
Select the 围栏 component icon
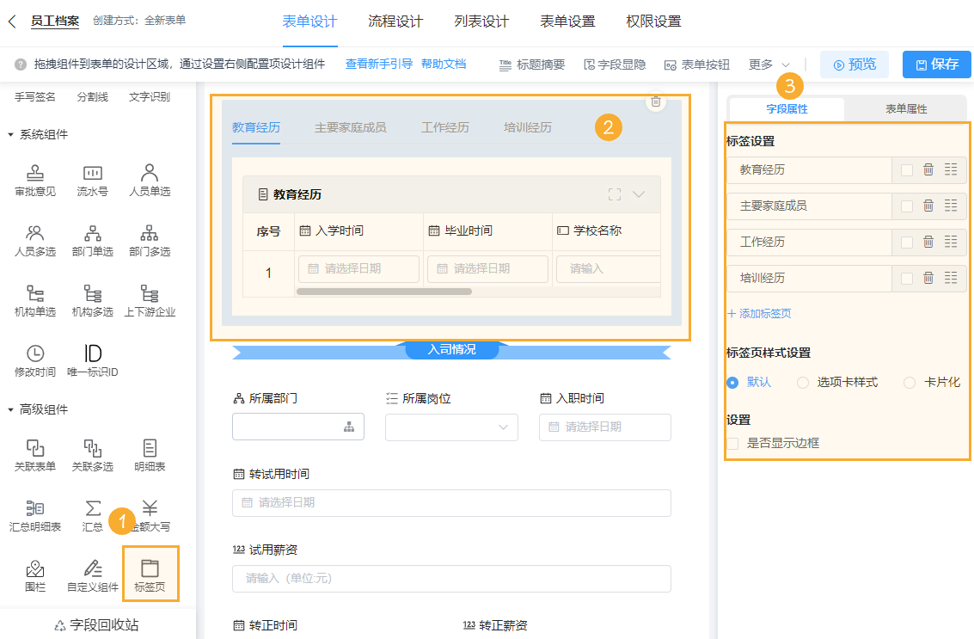(34, 574)
